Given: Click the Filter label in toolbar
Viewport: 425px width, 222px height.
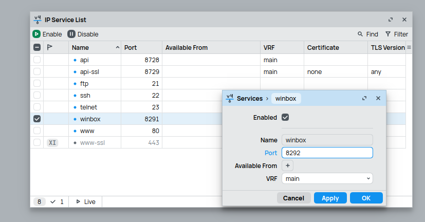Looking at the screenshot, I should pos(401,34).
